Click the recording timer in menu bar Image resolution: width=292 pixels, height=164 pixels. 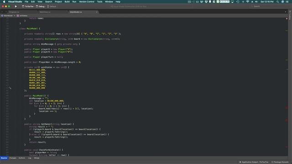(x=224, y=2)
